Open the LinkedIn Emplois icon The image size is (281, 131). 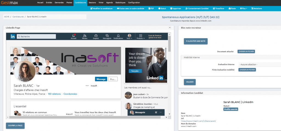click(96, 37)
